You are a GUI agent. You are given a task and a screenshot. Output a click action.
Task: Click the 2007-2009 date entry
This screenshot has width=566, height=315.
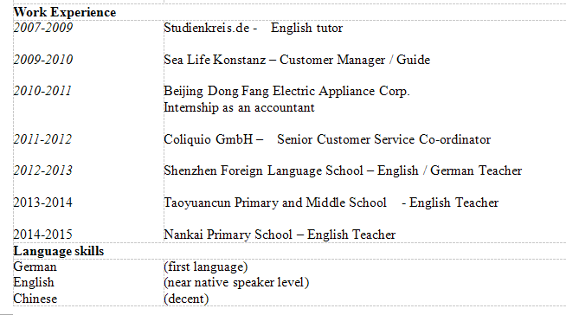pos(43,28)
